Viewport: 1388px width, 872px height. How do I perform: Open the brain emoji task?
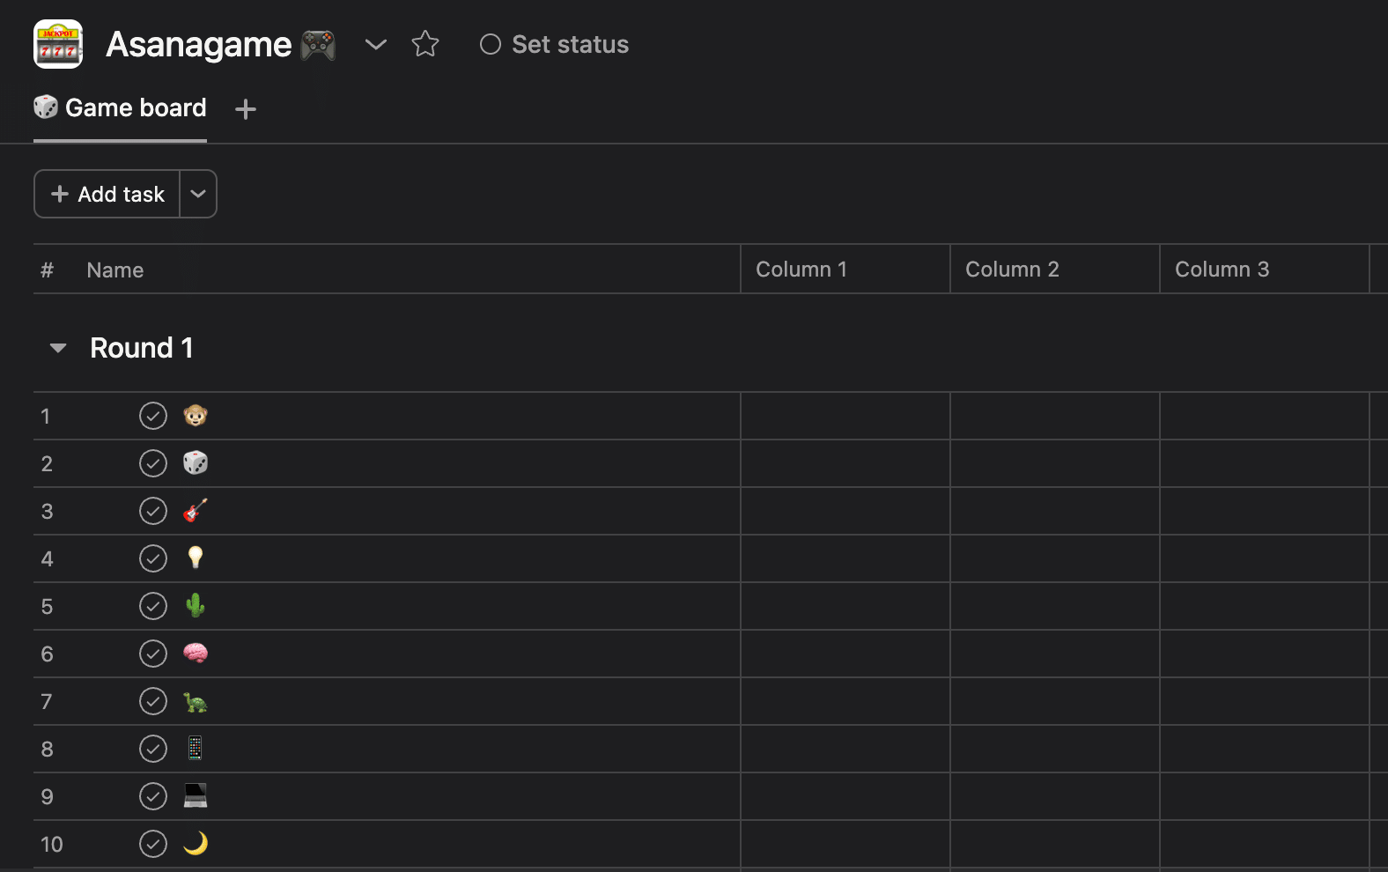tap(196, 654)
